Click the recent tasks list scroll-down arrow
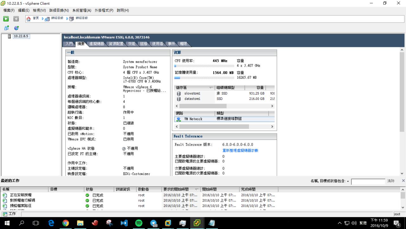Viewport: 406px width, 229px height. tap(403, 207)
